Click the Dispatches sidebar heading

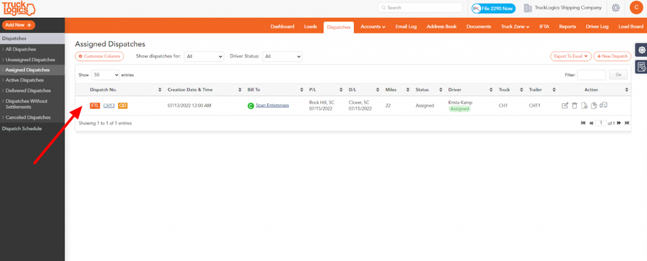[32, 39]
